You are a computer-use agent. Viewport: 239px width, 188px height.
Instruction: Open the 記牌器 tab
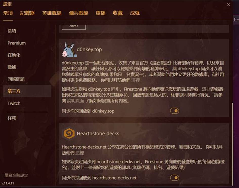[27, 13]
